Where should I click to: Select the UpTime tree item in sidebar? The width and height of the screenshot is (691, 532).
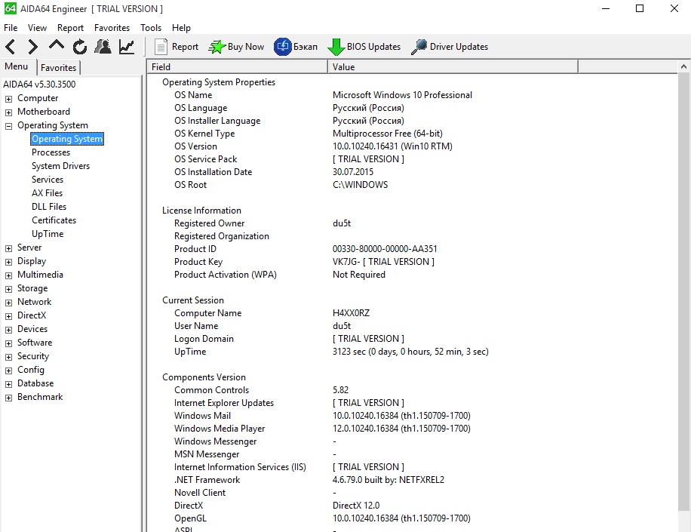tap(48, 234)
